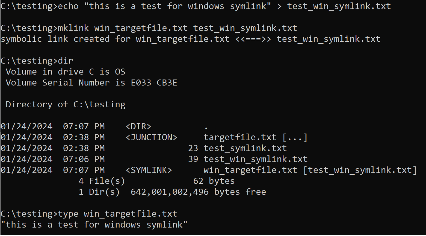Click the 07:06 PM timestamp

pos(84,159)
